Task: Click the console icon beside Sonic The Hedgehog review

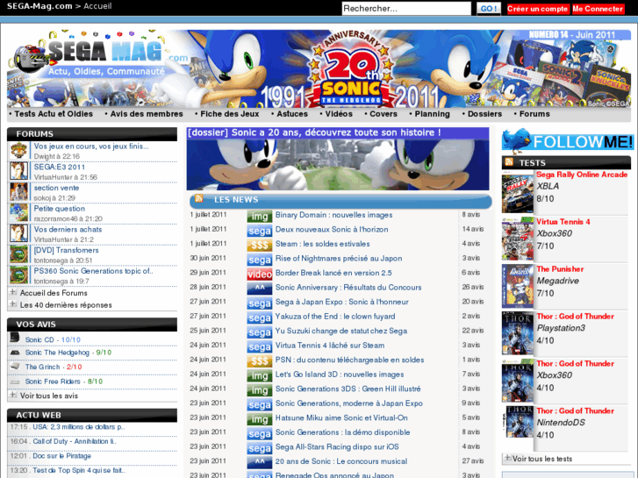Action: tap(15, 353)
